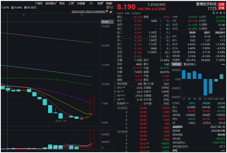Click the gray icon left of pencil icon
The width and height of the screenshot is (227, 153).
[214, 13]
